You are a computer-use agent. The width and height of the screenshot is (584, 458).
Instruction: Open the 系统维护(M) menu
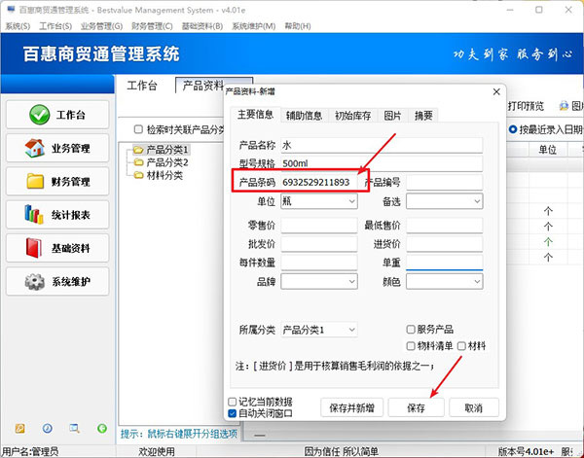click(254, 26)
